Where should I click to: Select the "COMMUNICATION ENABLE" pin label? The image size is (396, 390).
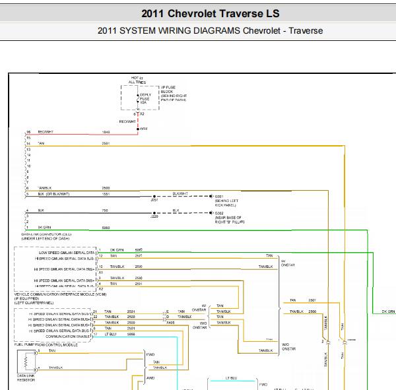(x=68, y=337)
